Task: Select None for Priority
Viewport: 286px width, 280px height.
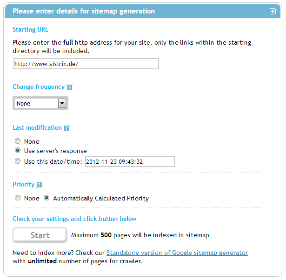Action: [18, 198]
